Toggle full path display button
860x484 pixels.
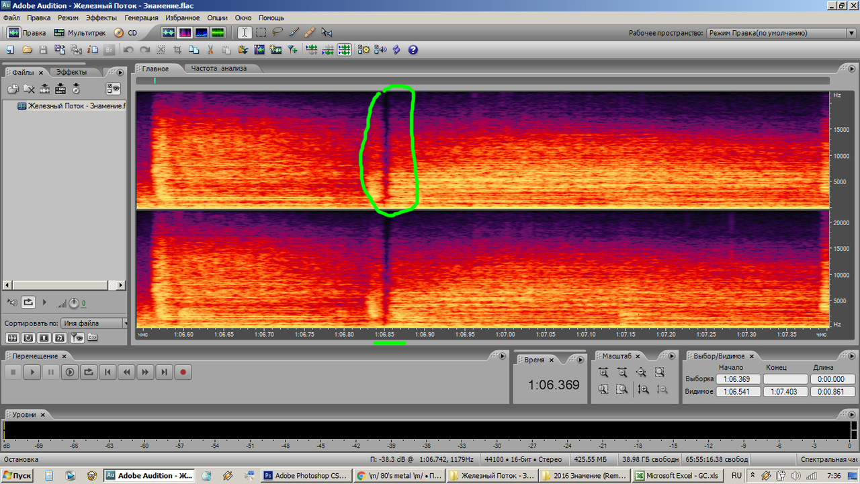(x=92, y=337)
